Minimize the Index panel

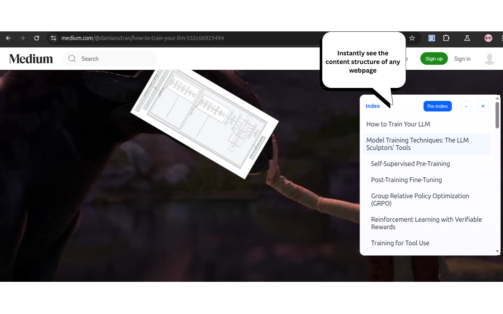click(466, 106)
